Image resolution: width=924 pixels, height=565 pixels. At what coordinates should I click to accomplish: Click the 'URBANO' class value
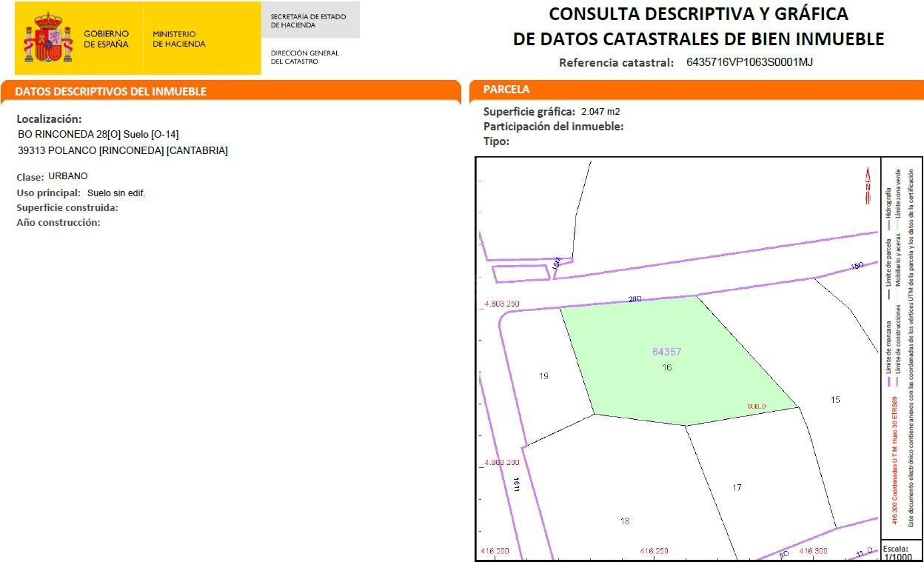pos(68,176)
